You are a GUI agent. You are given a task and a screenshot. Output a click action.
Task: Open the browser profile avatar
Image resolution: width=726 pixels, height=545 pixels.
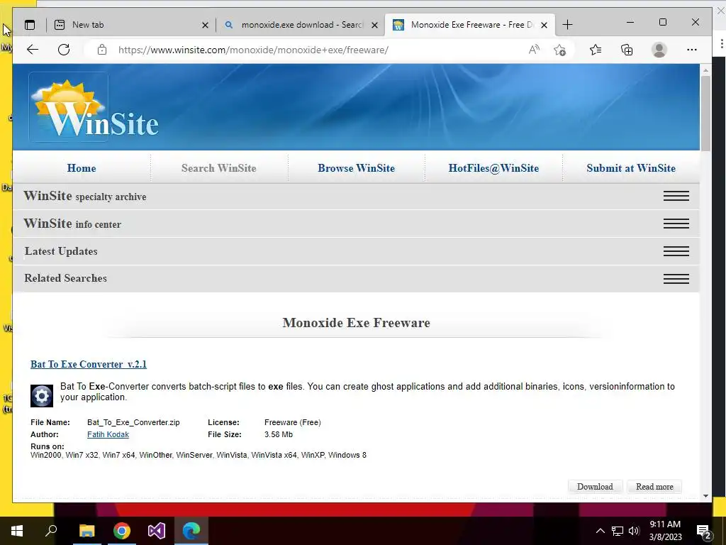[x=659, y=50]
